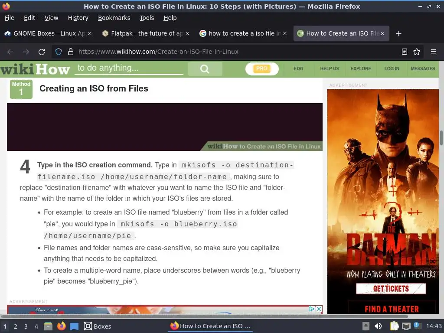Switch to workspace 3

[26, 326]
